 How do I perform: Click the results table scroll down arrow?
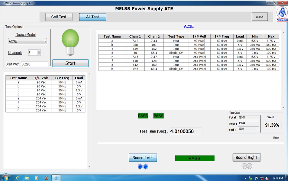[283, 108]
